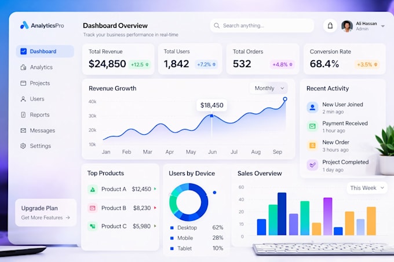Viewport: 394px width, 262px height.
Task: Click the search magnifier icon
Action: click(x=217, y=25)
